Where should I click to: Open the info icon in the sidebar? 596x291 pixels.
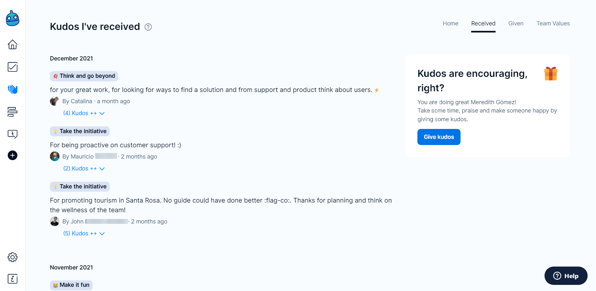[13, 279]
